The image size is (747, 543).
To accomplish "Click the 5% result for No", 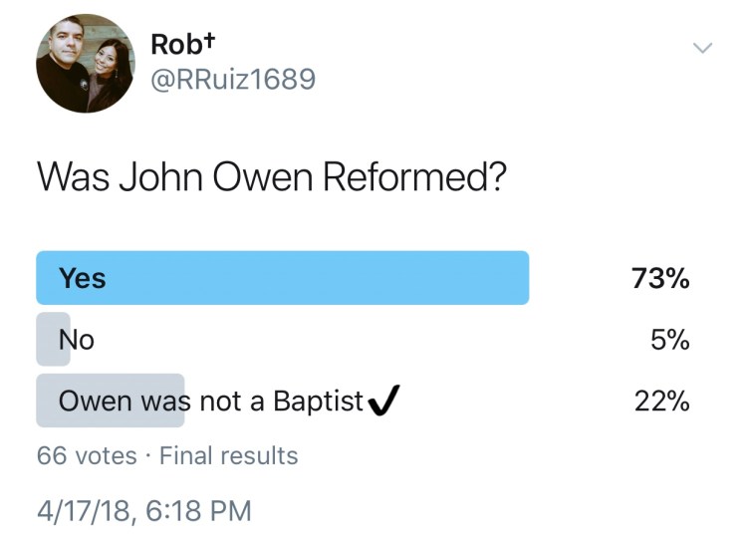I will (668, 340).
